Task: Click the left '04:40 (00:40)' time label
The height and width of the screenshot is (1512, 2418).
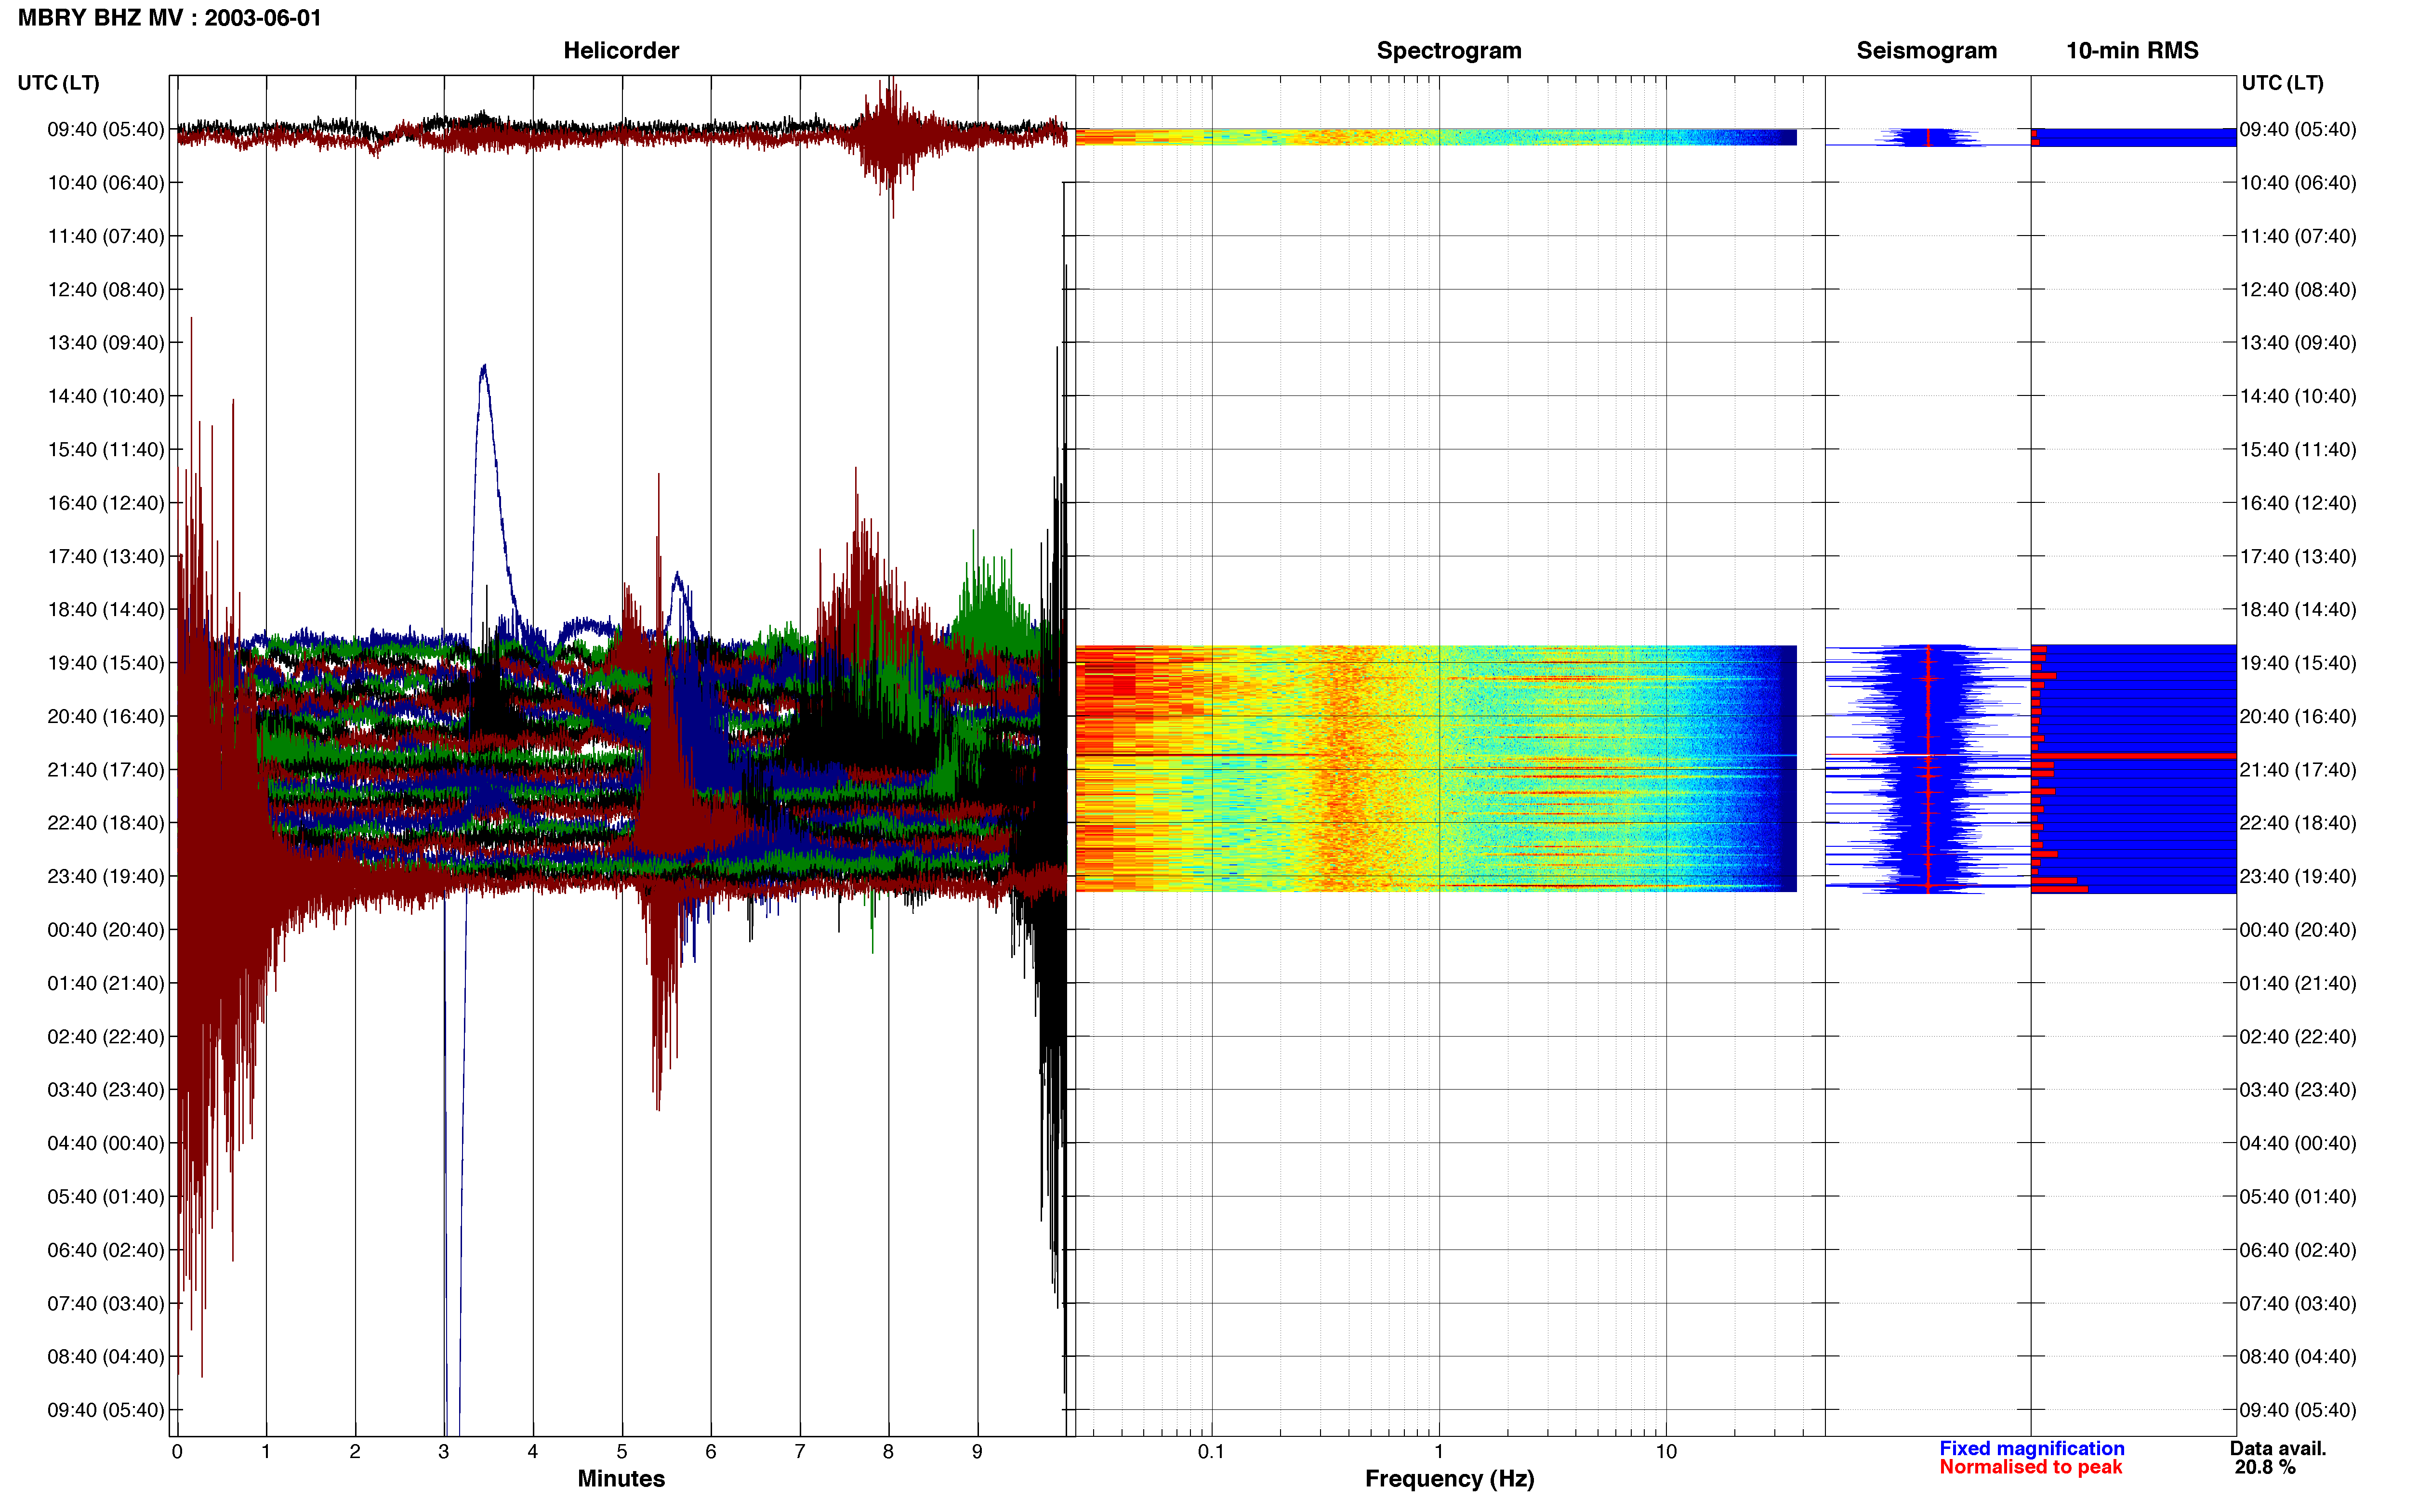Action: coord(106,1143)
